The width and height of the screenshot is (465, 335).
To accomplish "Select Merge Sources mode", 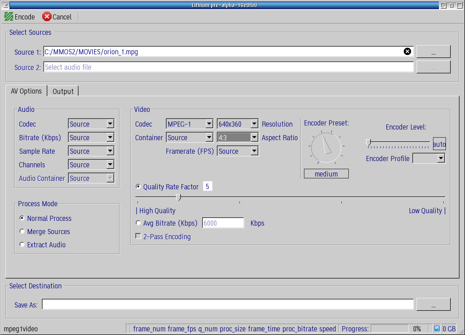I will [x=22, y=232].
